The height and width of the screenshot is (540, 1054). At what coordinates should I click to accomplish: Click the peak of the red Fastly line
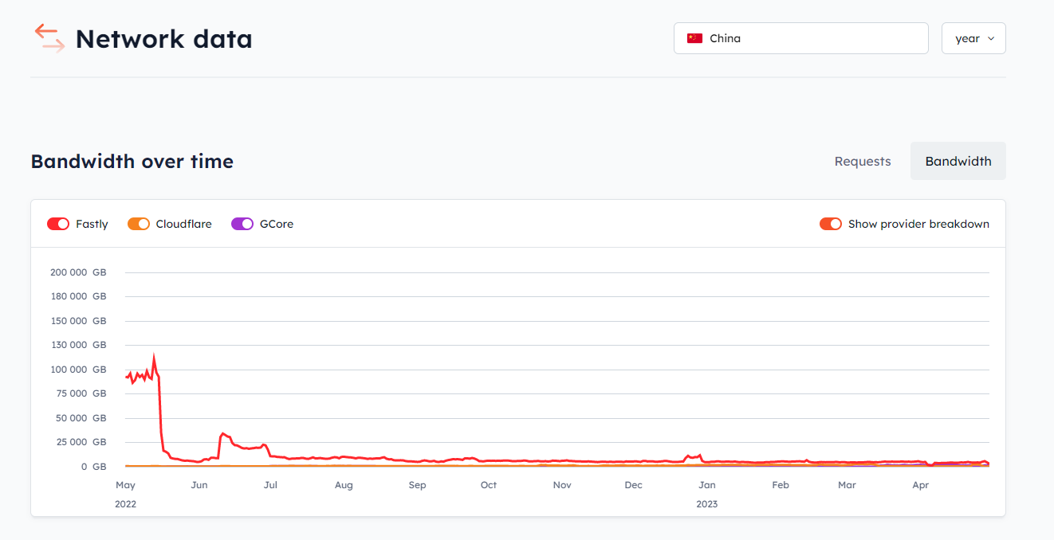pyautogui.click(x=154, y=353)
